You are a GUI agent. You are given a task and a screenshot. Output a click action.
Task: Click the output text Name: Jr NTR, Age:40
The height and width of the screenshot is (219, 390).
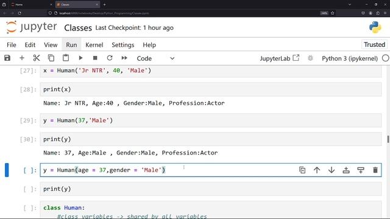(134, 103)
